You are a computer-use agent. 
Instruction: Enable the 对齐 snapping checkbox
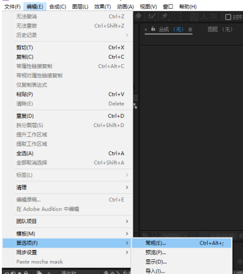[x=228, y=17]
